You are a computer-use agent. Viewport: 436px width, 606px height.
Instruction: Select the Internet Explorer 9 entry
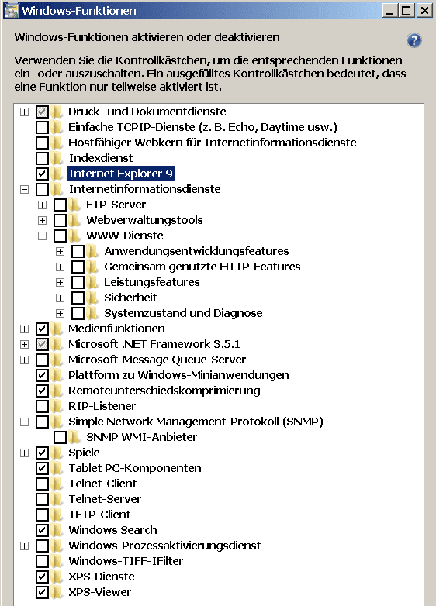121,174
